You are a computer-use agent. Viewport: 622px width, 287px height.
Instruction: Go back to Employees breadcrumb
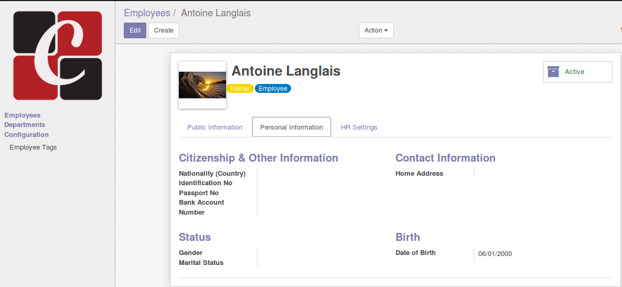[x=147, y=13]
